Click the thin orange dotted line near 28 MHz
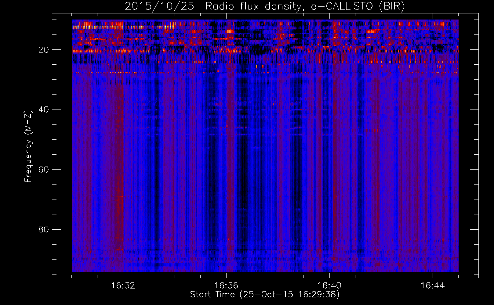The image size is (494, 305). (x=265, y=73)
